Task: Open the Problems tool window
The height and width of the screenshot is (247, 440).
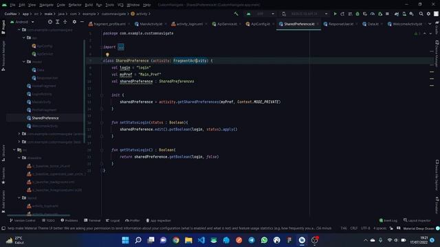Action: (x=69, y=220)
